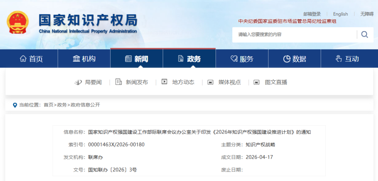This screenshot has height=181, width=378.
Task: Switch to the 新闻 navigation tab
Action: 137,59
